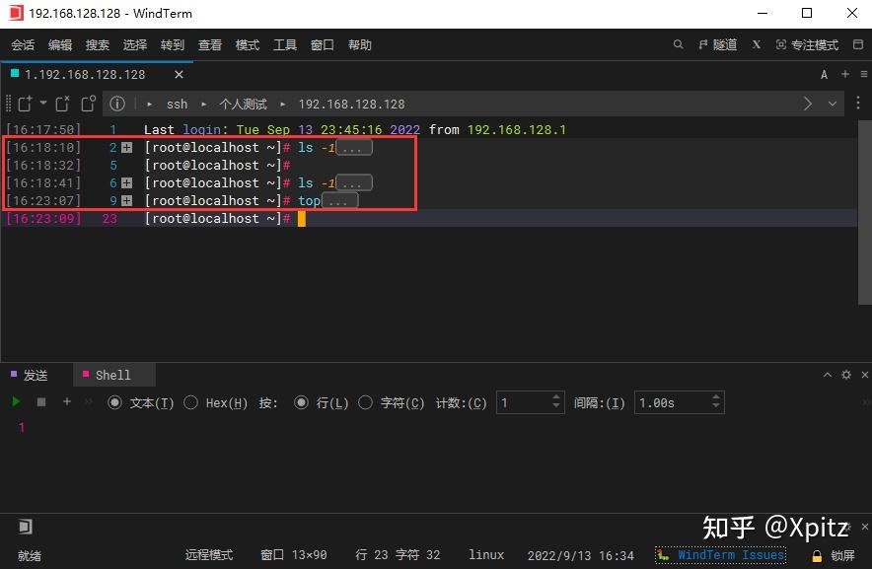The image size is (872, 569).
Task: Click the session info icon in address bar
Action: click(117, 104)
